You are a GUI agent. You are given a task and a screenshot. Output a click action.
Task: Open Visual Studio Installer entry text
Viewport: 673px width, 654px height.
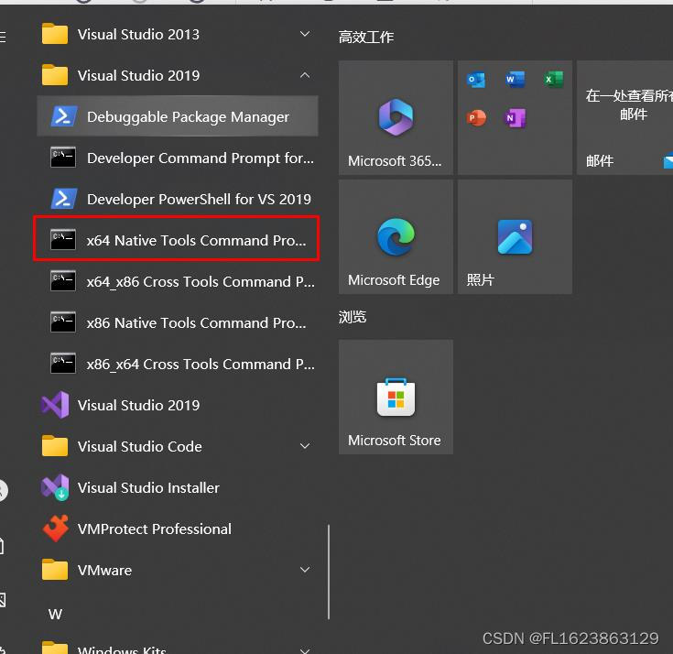coord(148,488)
